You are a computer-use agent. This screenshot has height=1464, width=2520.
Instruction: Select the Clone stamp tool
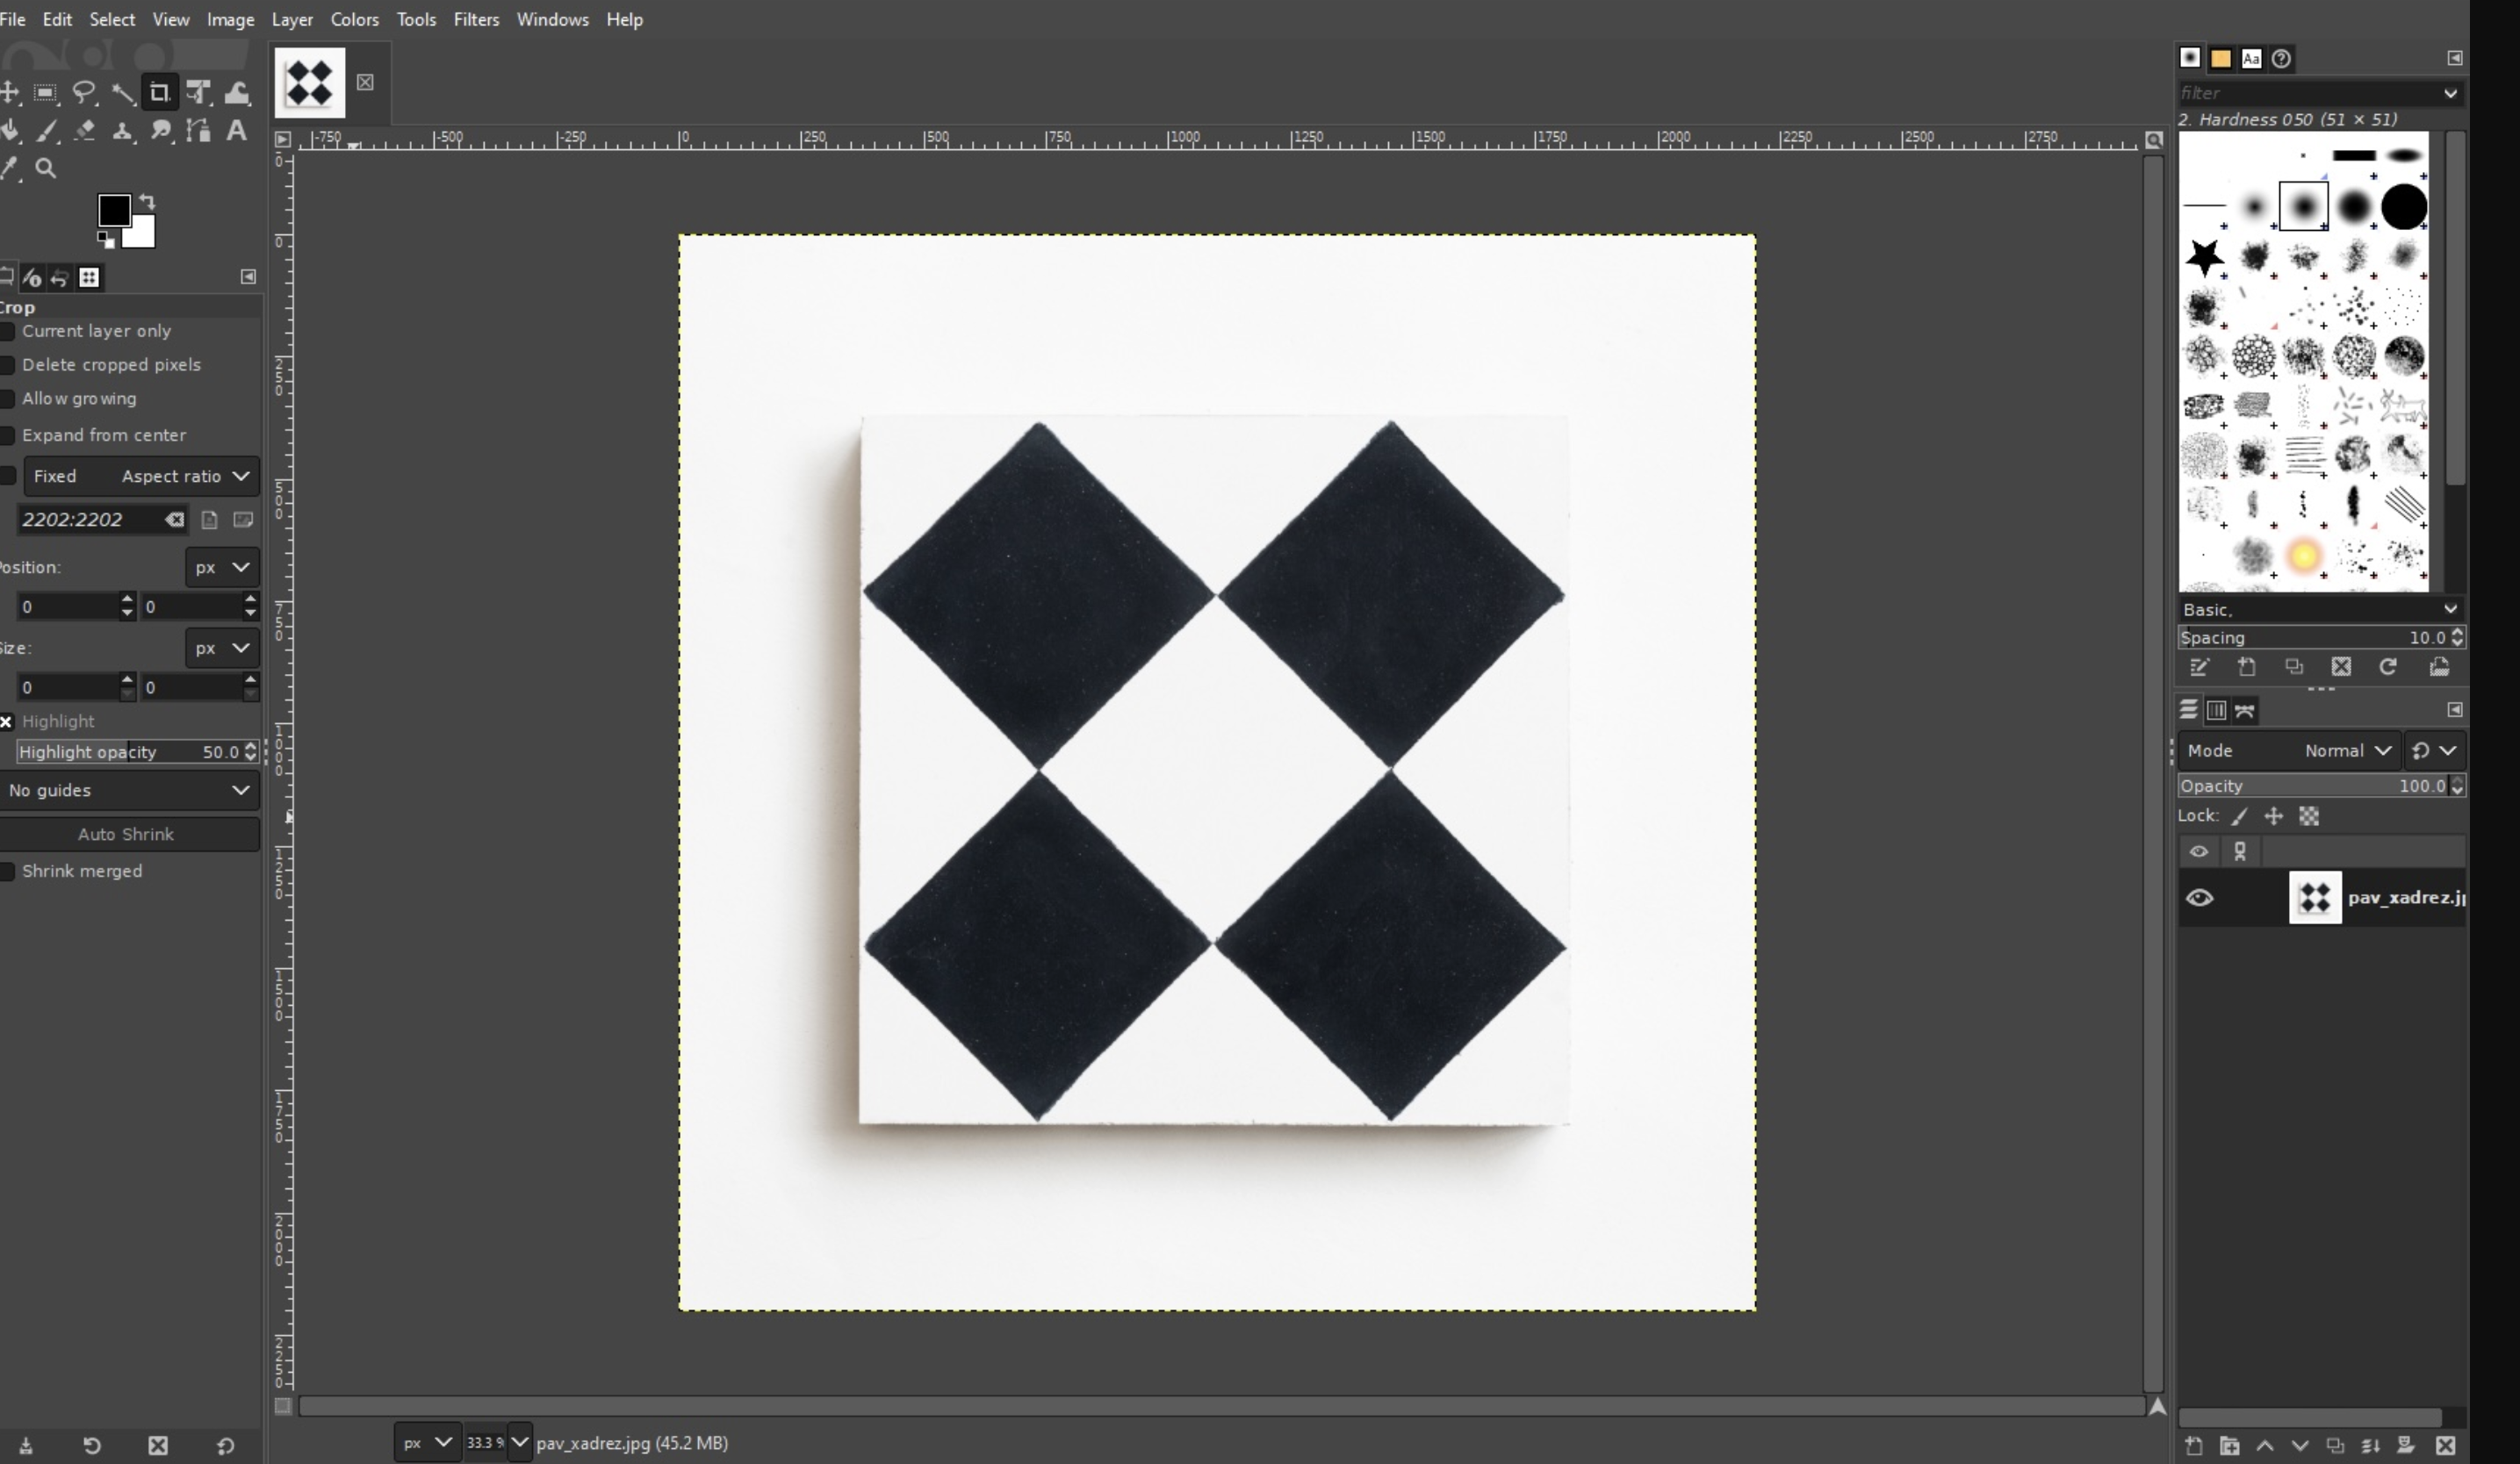122,130
